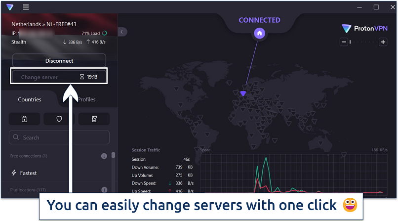Toggle the Kill Switch shield button
This screenshot has height=221, width=398.
point(59,119)
